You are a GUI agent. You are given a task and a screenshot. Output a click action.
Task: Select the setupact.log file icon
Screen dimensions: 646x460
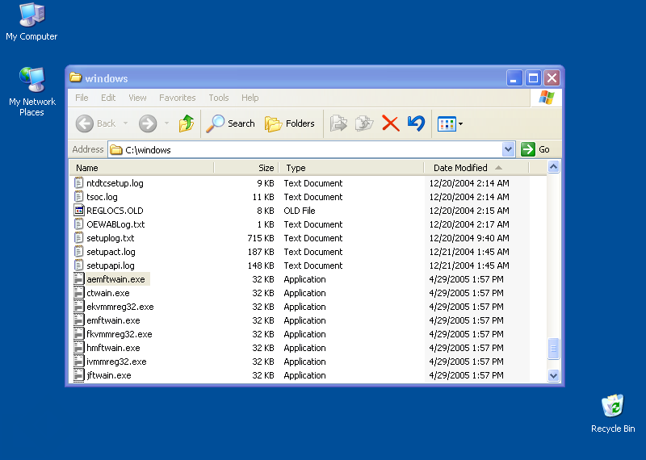(x=78, y=251)
